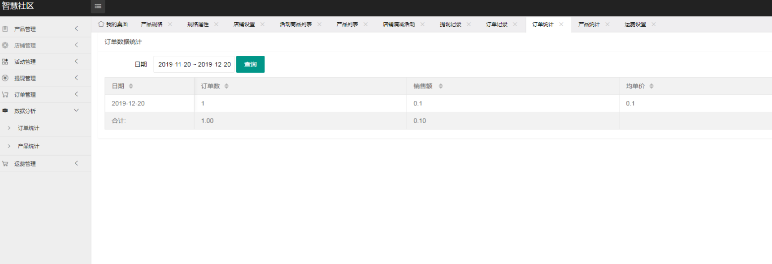Switch to the 产品统计 tab
772x264 pixels.
click(x=589, y=24)
